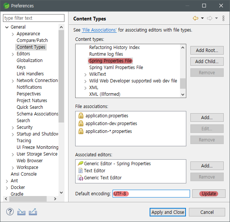Click lock icon beside application.properties
230x222 pixels.
coord(81,115)
